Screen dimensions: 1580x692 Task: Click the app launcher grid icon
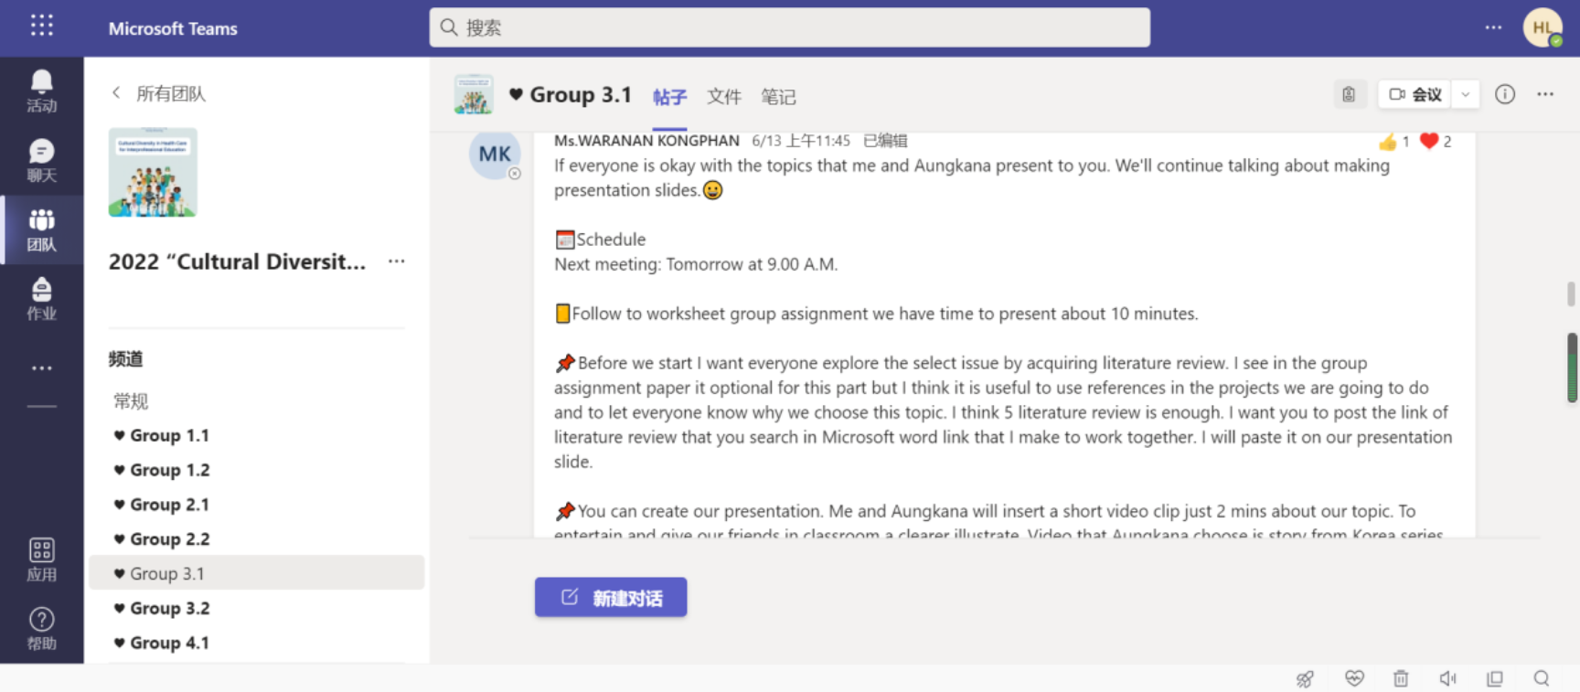click(42, 26)
